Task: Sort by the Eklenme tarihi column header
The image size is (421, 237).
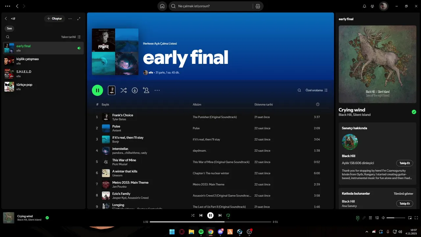Action: coord(263,104)
